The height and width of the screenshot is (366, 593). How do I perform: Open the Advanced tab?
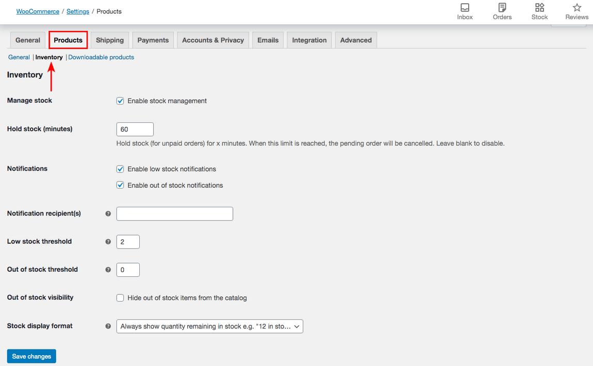click(x=356, y=40)
